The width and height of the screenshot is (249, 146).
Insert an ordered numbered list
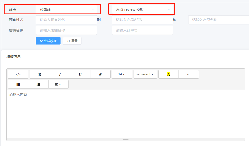pos(38,84)
